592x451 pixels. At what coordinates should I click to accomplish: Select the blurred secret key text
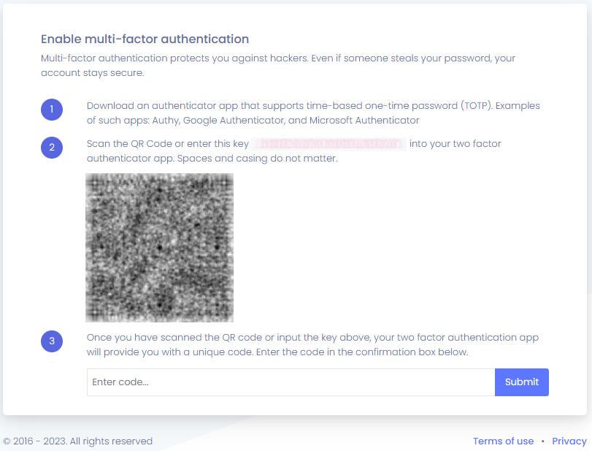click(328, 144)
